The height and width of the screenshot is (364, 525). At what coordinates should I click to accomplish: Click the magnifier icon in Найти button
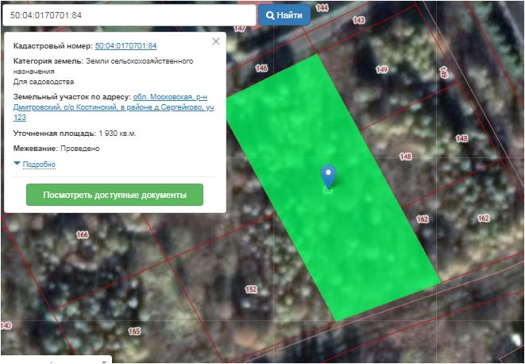[270, 15]
